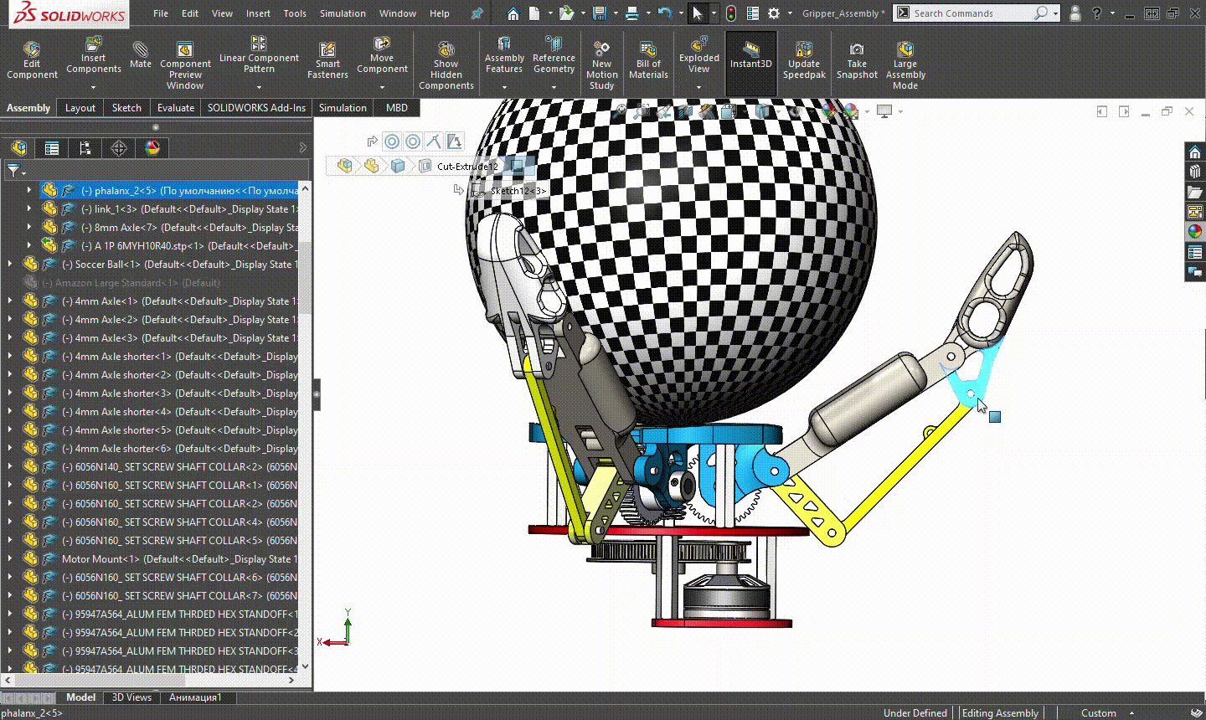Open the PropertyManager tab
This screenshot has width=1206, height=720.
point(52,148)
